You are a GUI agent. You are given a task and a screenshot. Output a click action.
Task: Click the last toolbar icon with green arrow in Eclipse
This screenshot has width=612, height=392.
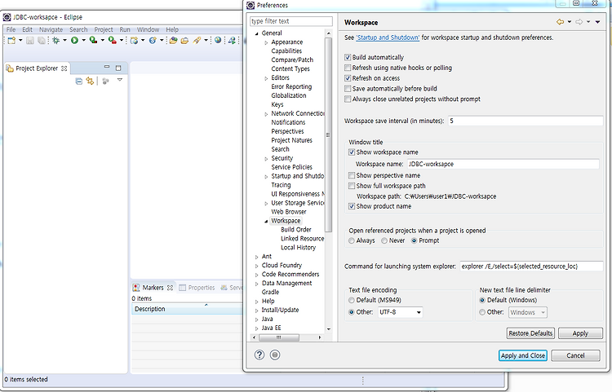point(233,40)
